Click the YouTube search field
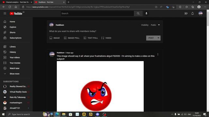This screenshot has height=117, width=209. click(97, 13)
